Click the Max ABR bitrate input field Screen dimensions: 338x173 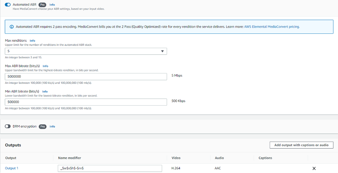pyautogui.click(x=86, y=77)
